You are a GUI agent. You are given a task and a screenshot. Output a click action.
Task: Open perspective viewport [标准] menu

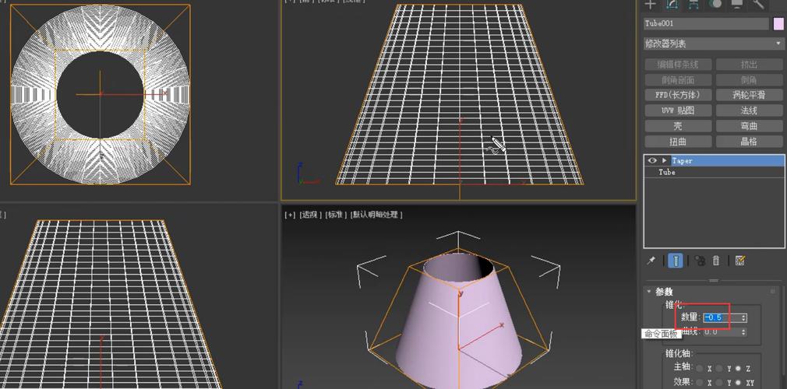click(x=336, y=215)
